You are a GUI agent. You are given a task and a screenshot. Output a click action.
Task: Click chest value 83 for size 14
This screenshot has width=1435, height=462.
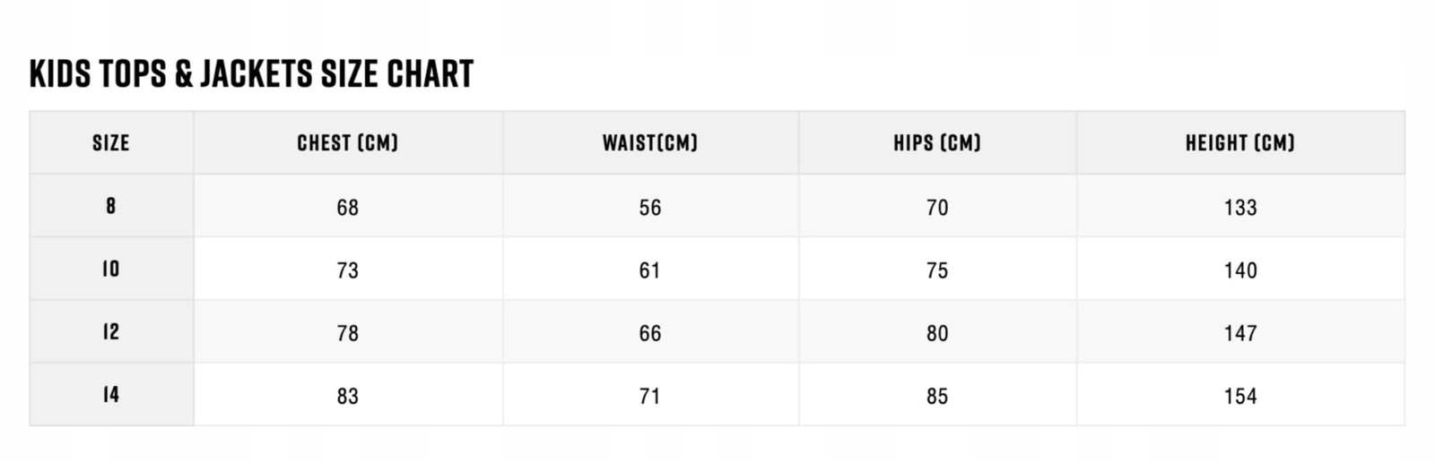(348, 397)
